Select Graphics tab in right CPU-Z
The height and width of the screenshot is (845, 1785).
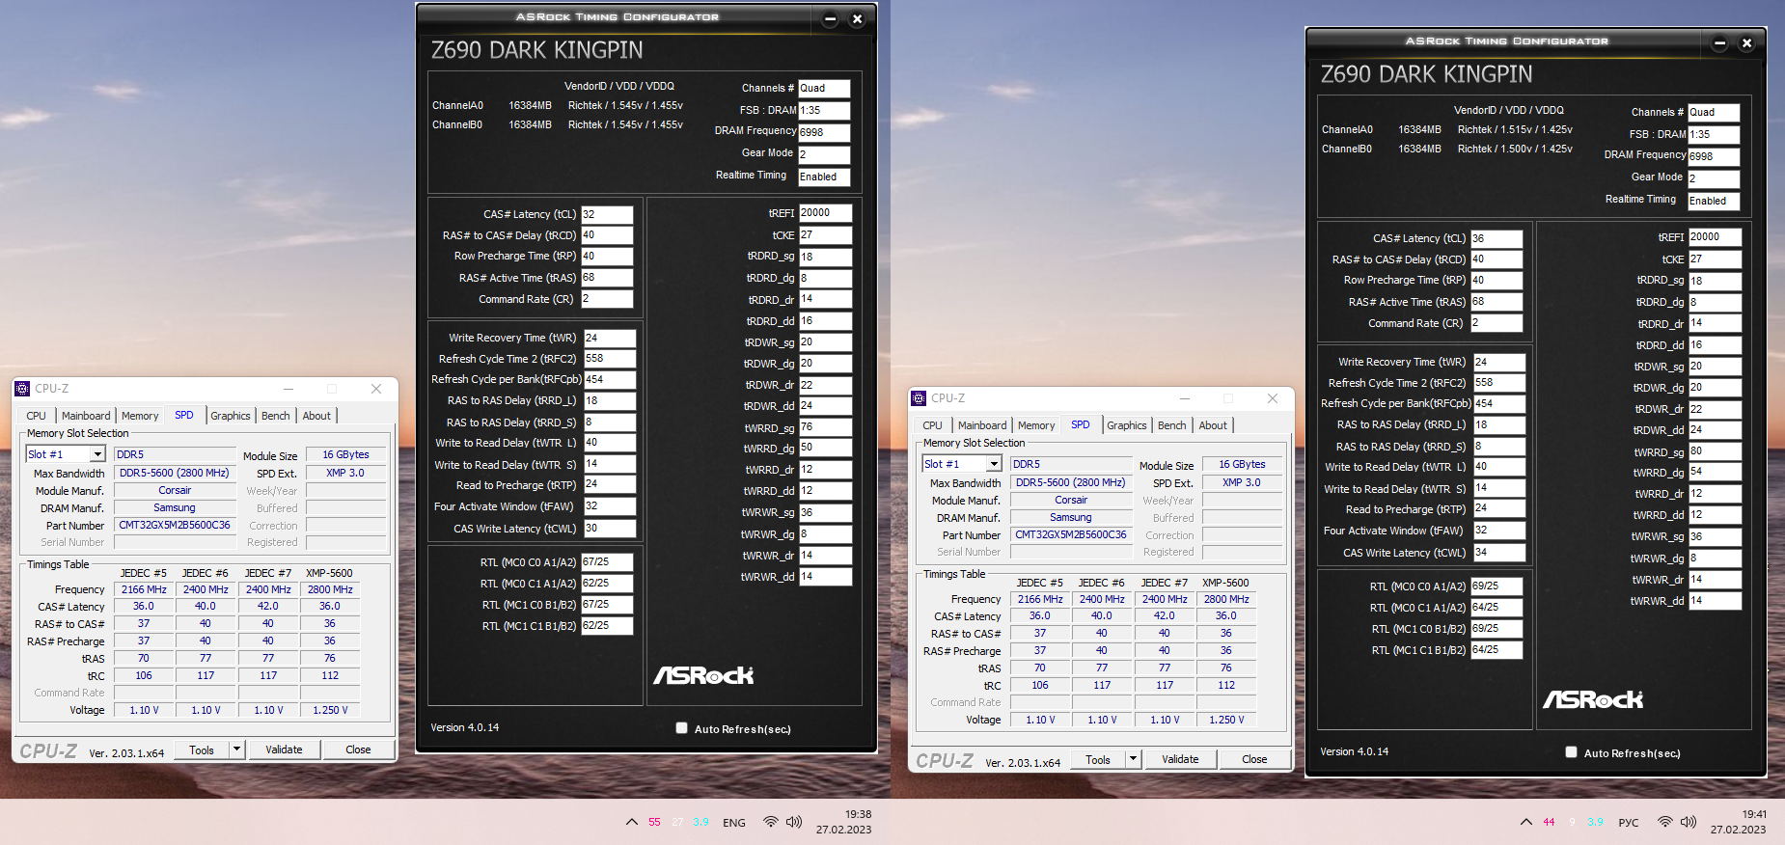pos(1127,425)
